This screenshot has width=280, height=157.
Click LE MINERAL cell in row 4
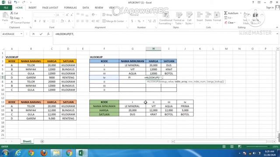pos(132,65)
